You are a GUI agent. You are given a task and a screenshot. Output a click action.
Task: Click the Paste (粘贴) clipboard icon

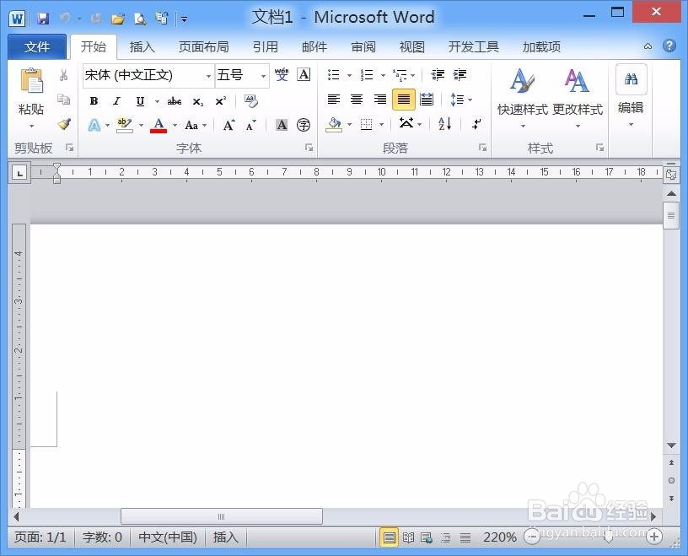point(31,81)
